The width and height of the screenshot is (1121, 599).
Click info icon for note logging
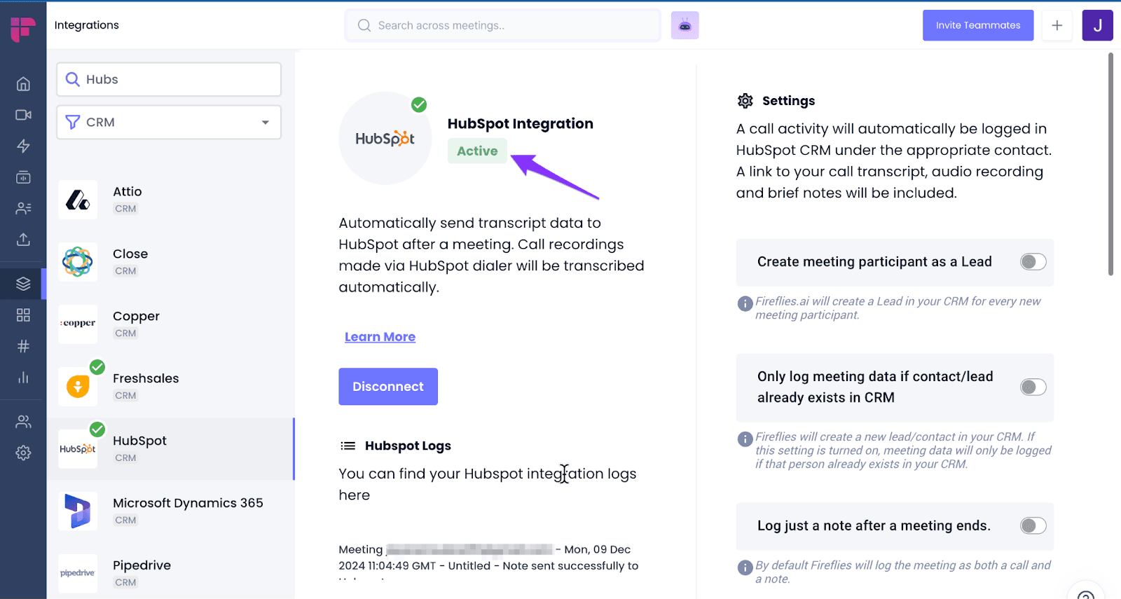coord(745,567)
